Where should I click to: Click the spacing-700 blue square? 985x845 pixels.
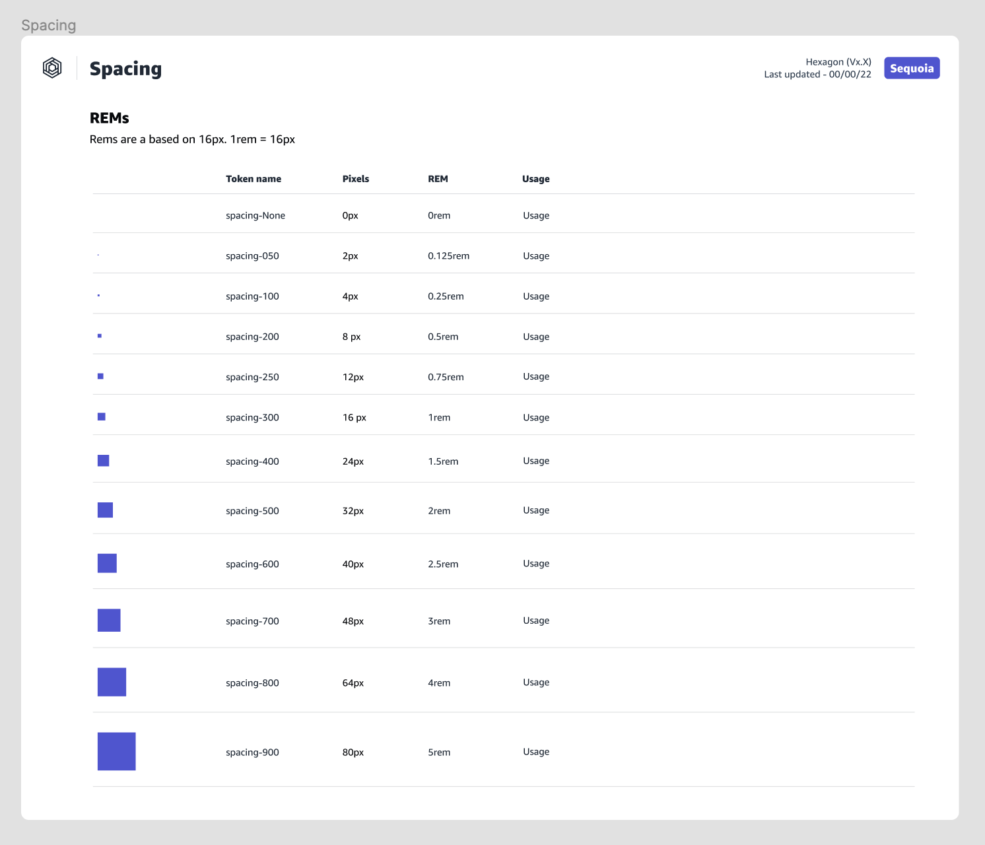point(109,621)
